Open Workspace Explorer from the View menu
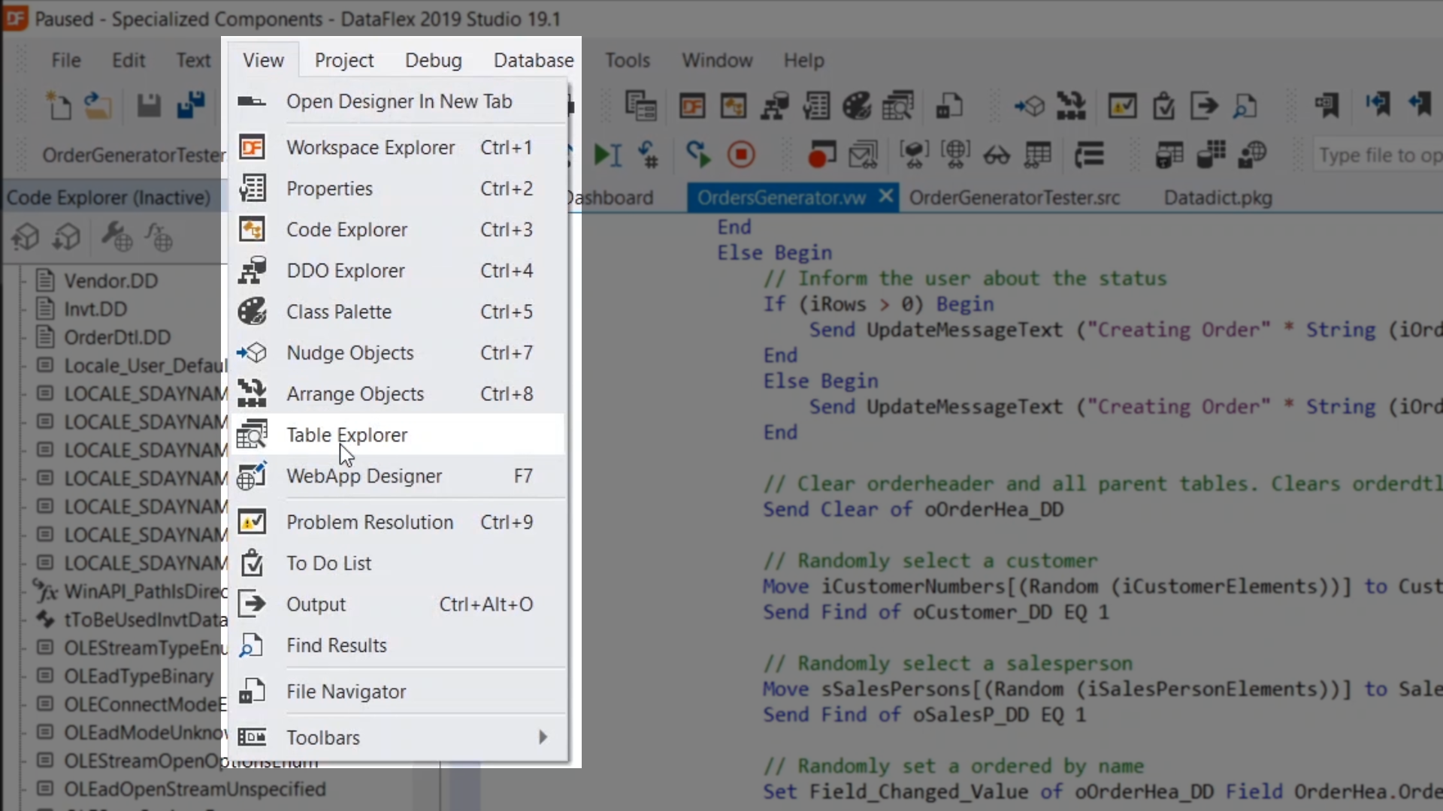Image resolution: width=1443 pixels, height=811 pixels. click(370, 148)
